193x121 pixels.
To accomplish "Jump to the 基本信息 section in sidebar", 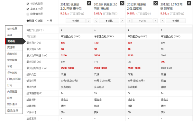I will (14, 29).
